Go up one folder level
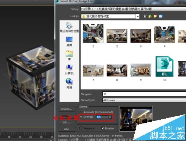The height and width of the screenshot is (141, 186). point(150,16)
